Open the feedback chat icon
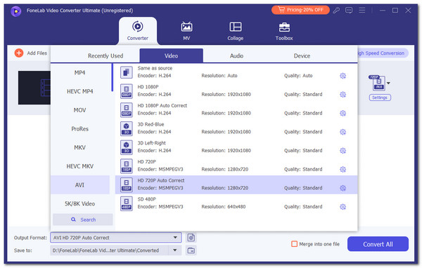Image resolution: width=422 pixels, height=268 pixels. (x=349, y=11)
